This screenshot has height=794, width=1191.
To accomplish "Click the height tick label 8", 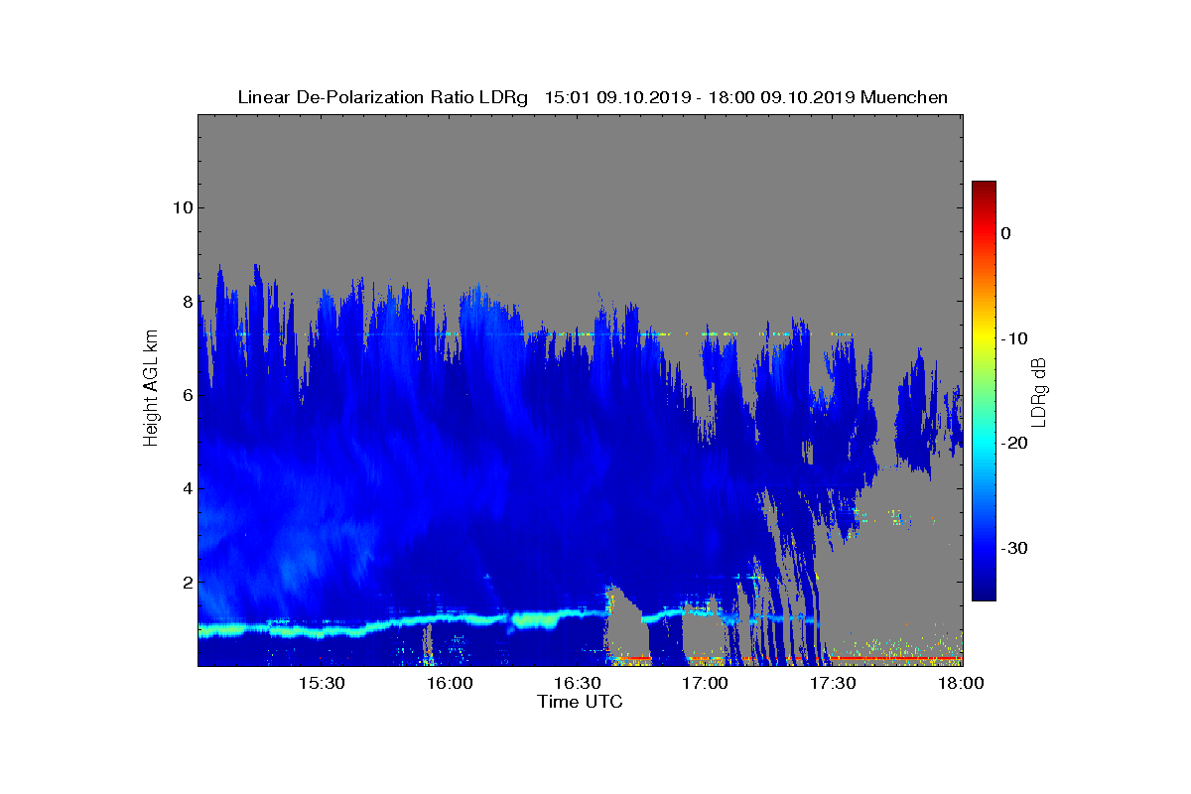I will click(186, 301).
